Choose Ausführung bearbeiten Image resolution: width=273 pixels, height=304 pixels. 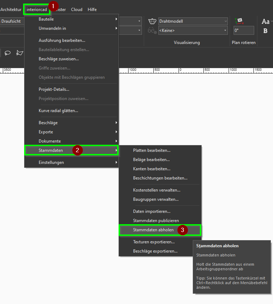pos(71,40)
